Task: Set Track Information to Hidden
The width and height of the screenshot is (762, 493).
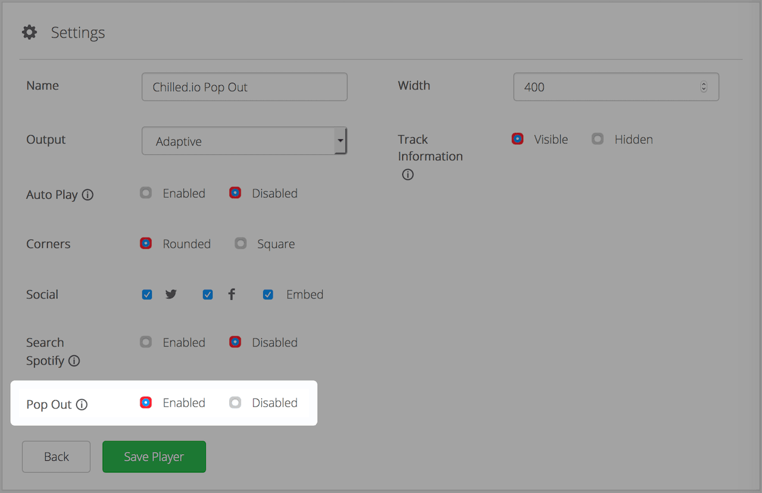Action: pos(598,139)
